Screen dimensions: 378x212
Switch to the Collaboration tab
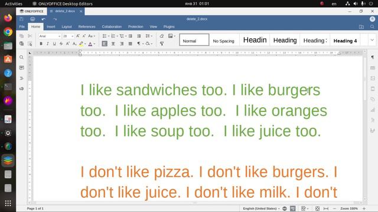(112, 26)
